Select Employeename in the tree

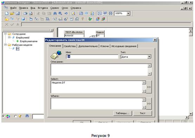[28, 41]
